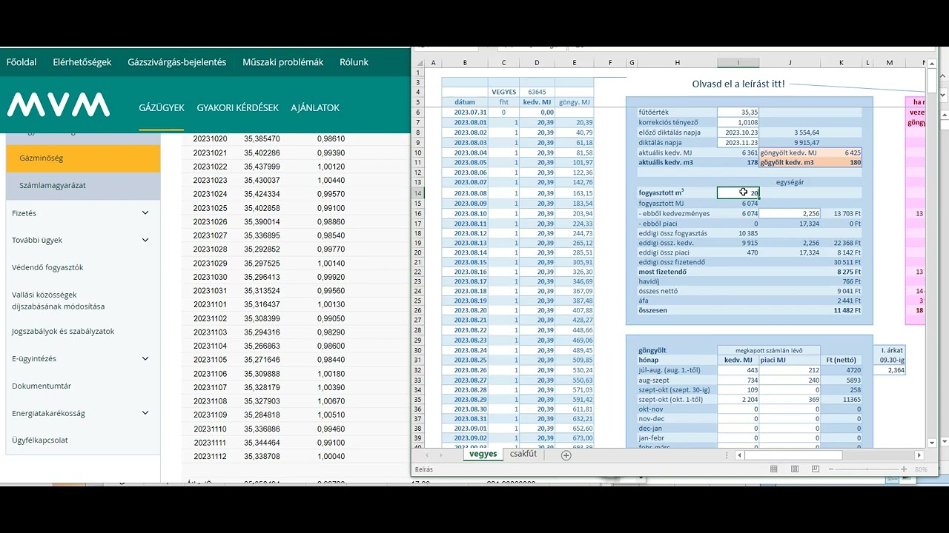Click the Excel horizontal scrollbar thumb
949x533 pixels.
[x=793, y=455]
